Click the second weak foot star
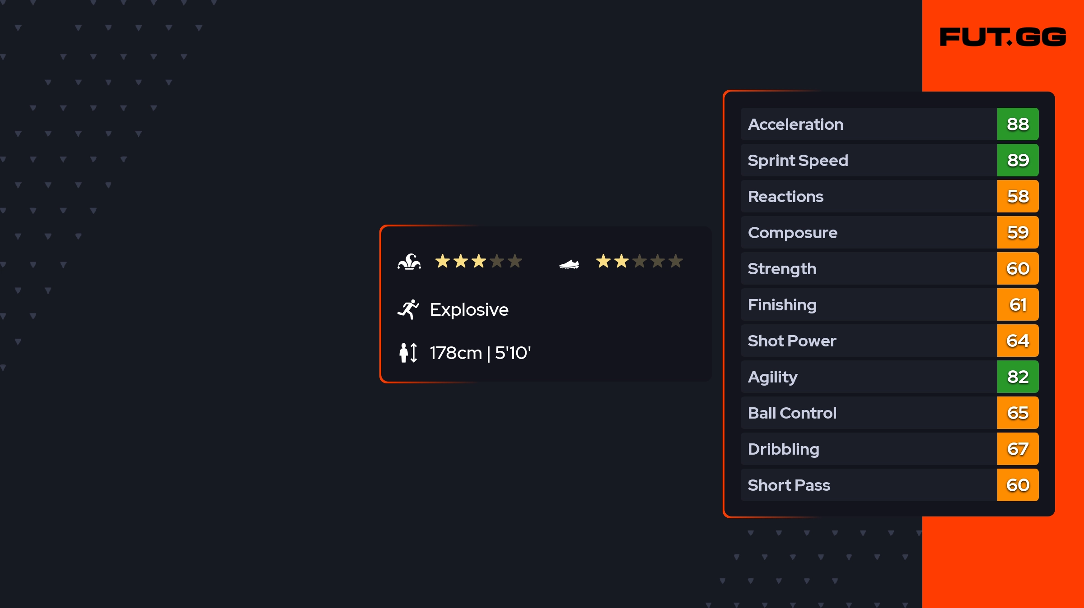1084x608 pixels. (x=621, y=261)
